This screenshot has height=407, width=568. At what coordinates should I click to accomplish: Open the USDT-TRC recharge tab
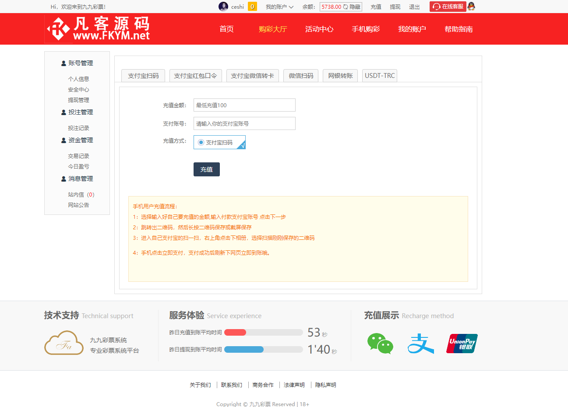pyautogui.click(x=379, y=75)
